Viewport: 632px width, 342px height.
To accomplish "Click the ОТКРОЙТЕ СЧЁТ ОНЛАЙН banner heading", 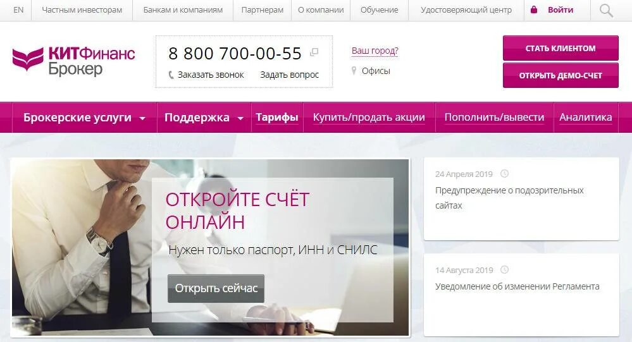I will pyautogui.click(x=237, y=211).
